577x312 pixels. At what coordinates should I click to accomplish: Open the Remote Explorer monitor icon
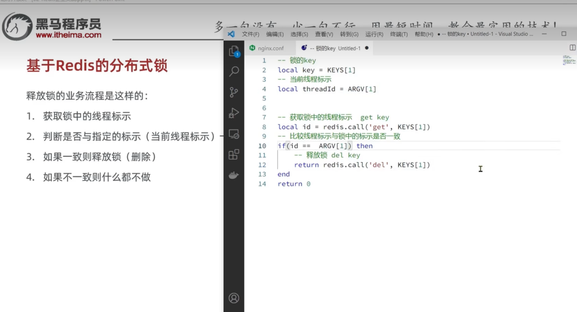tap(234, 134)
